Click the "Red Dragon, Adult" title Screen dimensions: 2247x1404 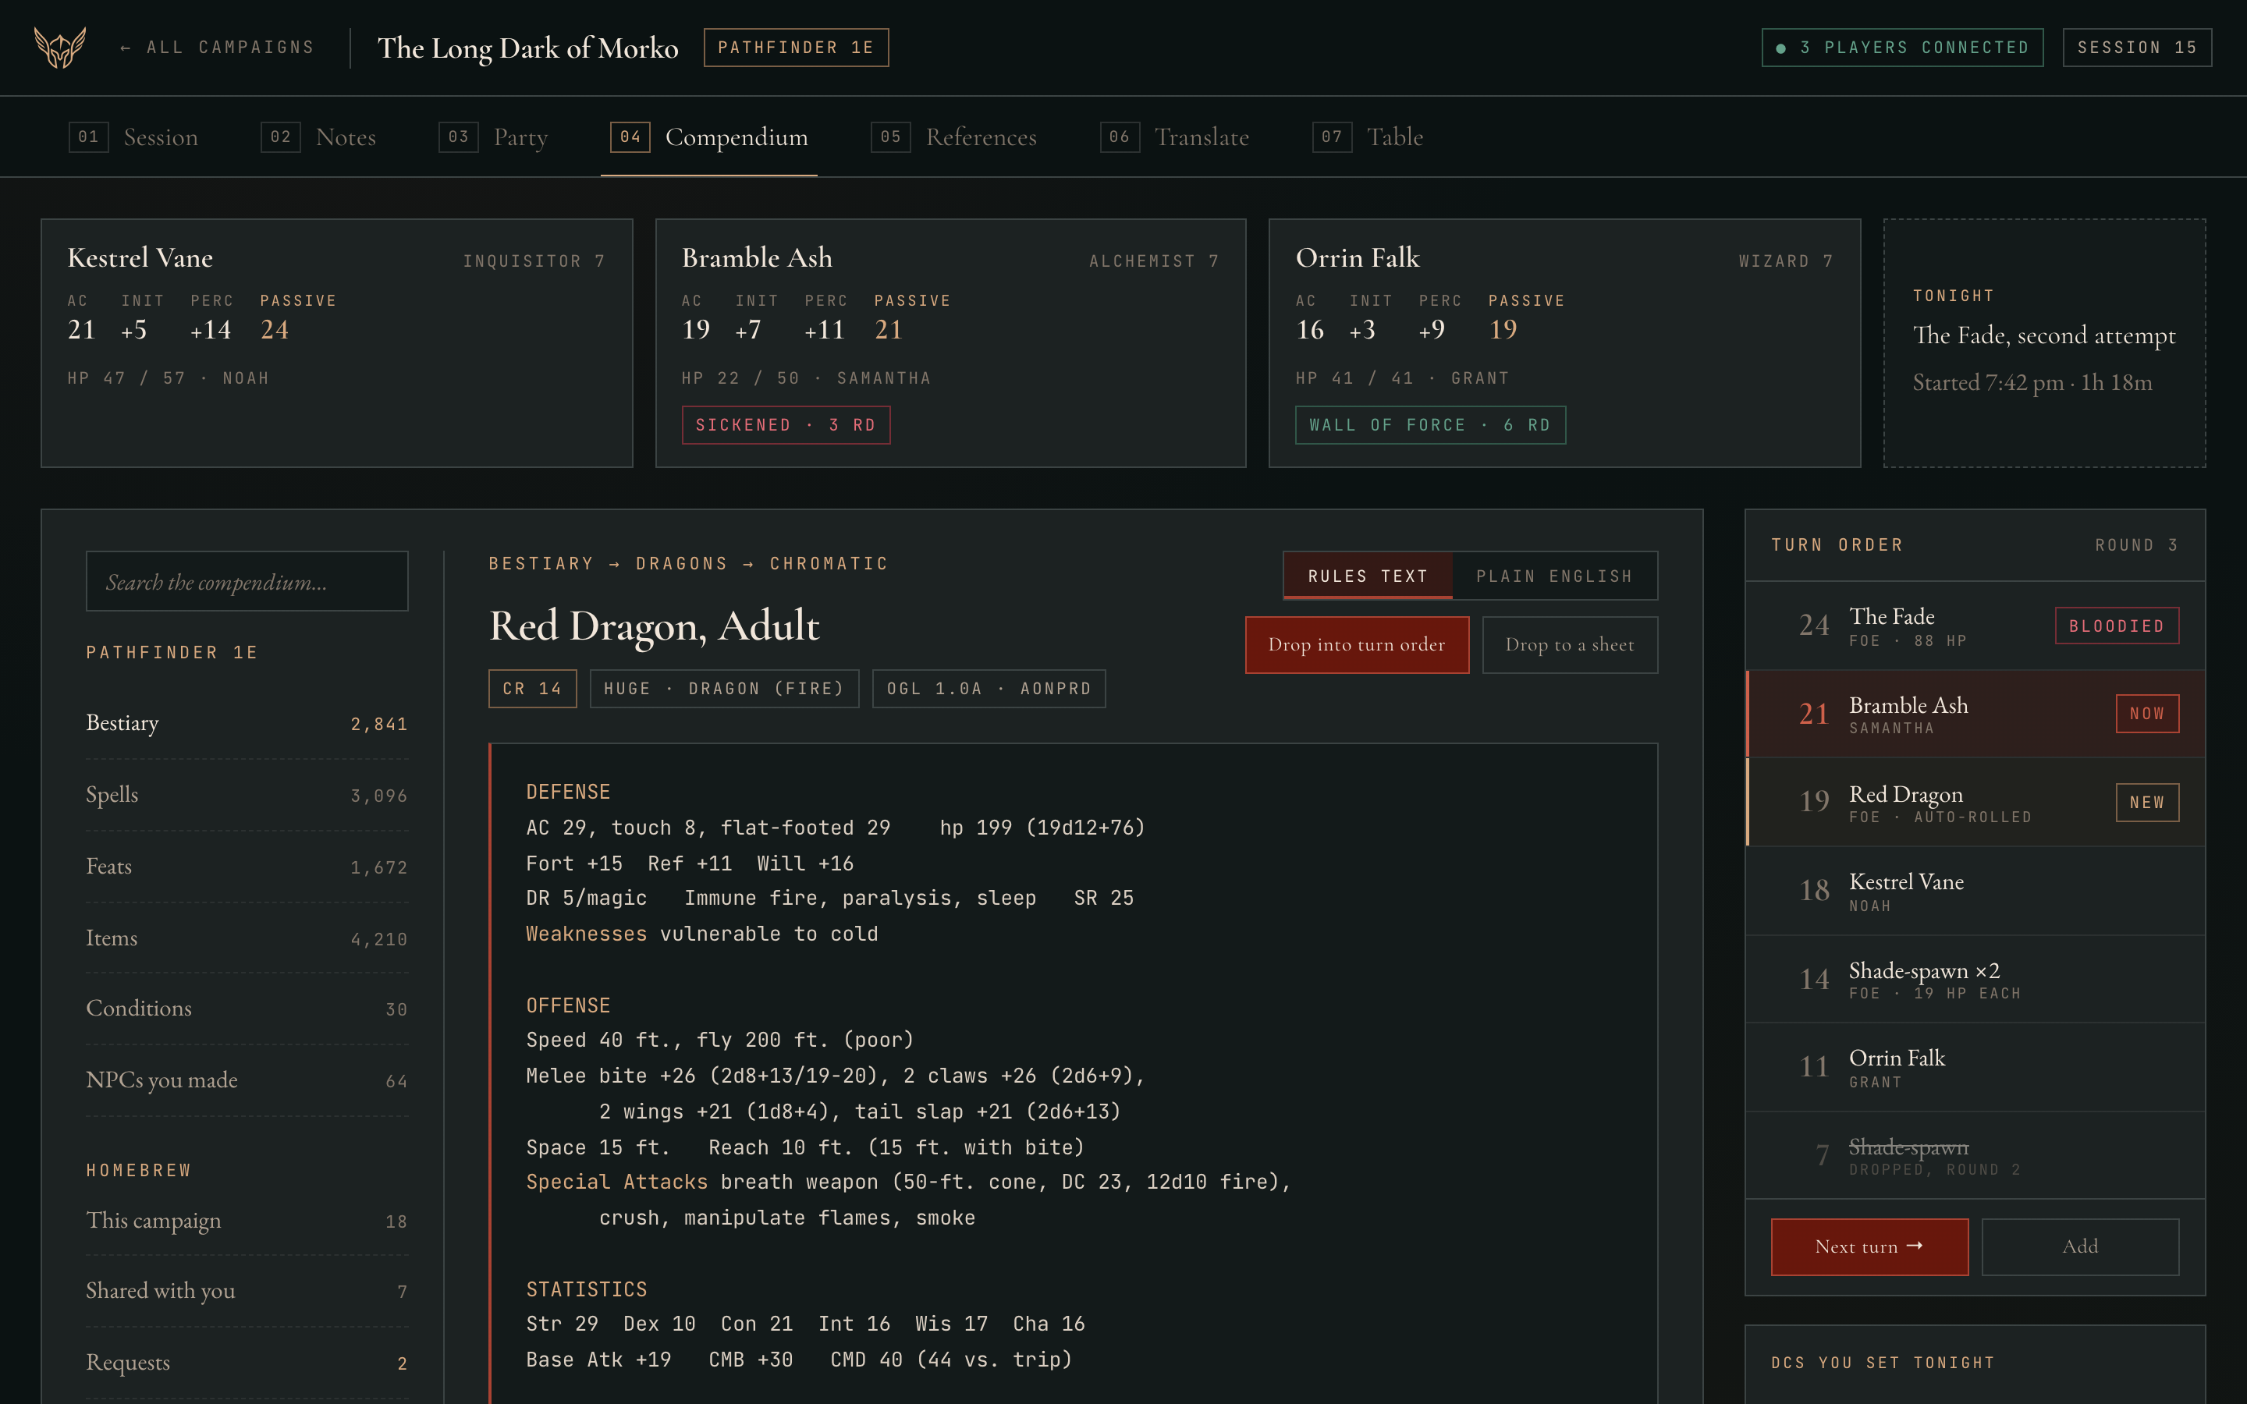pyautogui.click(x=654, y=626)
